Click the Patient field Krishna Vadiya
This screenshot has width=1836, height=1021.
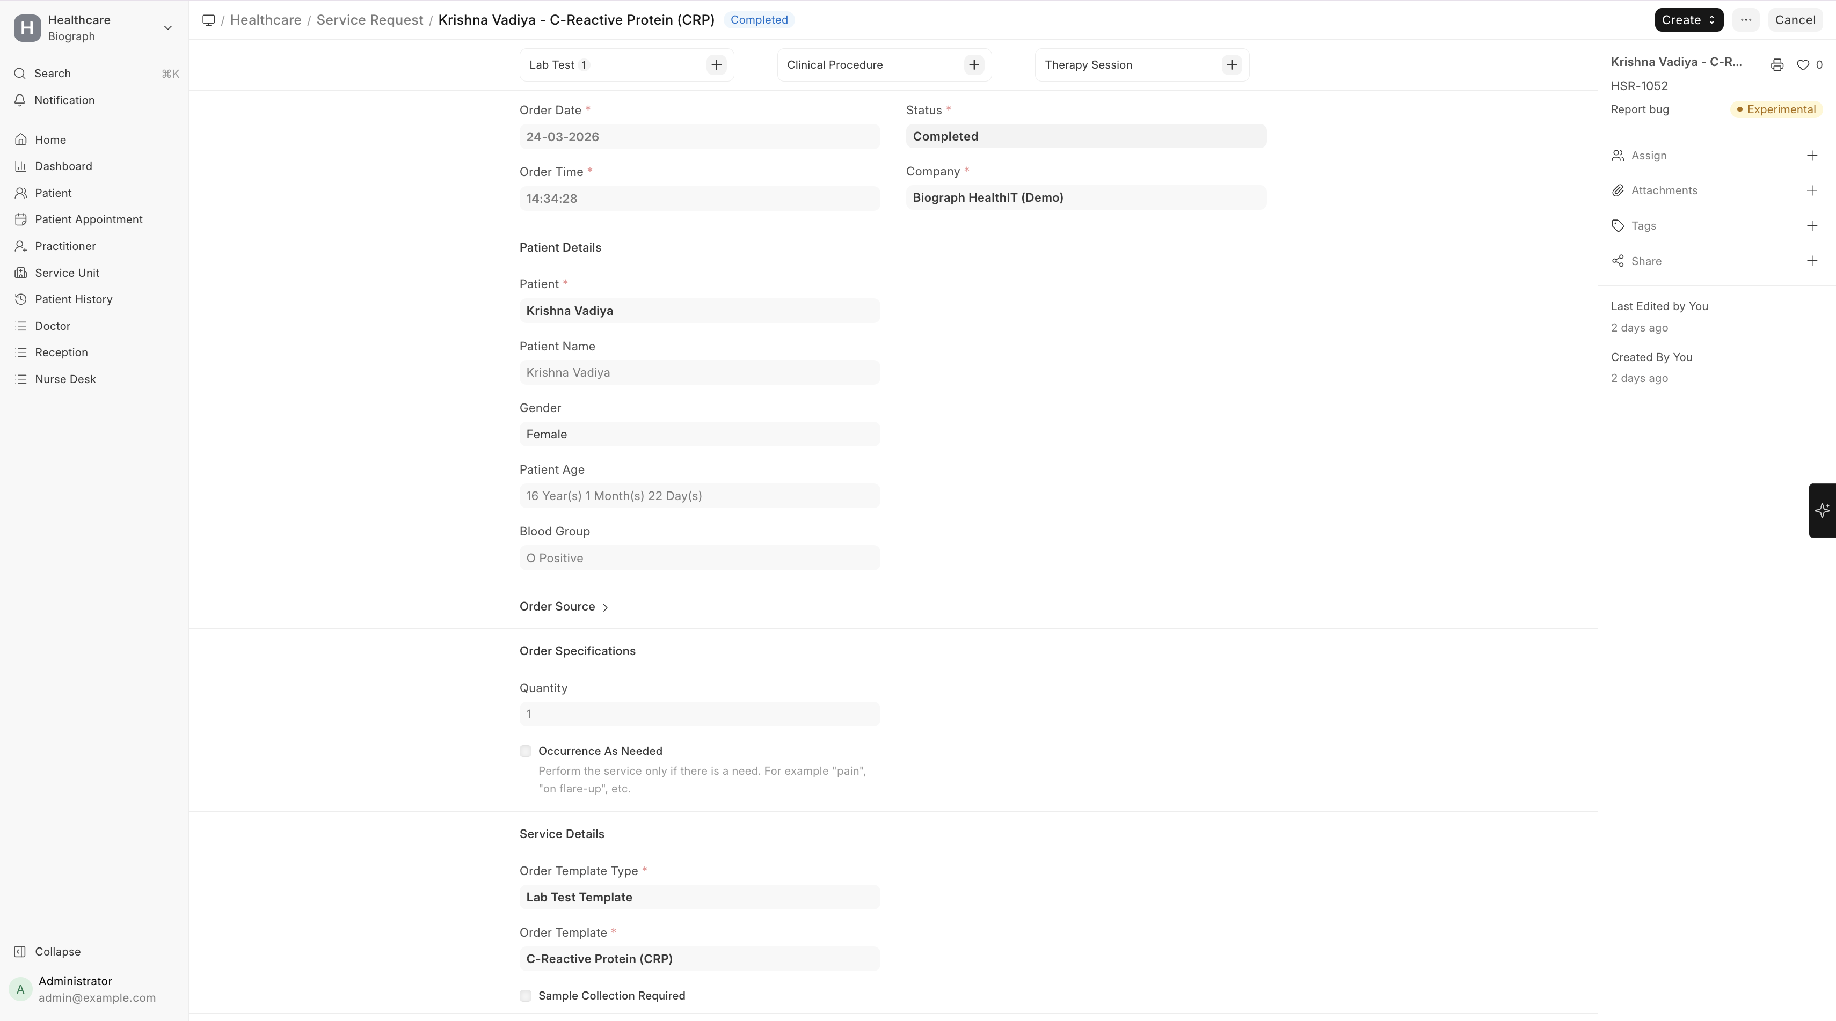pos(698,311)
